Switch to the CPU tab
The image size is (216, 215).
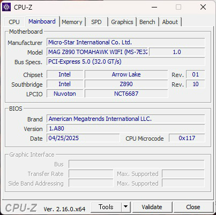point(14,22)
